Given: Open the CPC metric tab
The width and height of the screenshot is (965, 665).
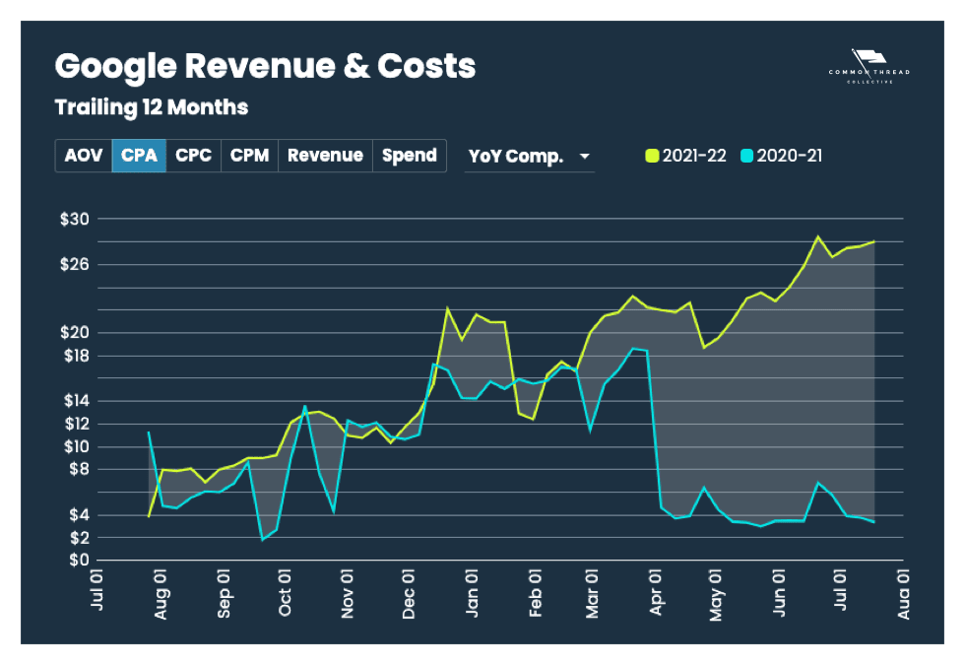Looking at the screenshot, I should click(x=193, y=156).
